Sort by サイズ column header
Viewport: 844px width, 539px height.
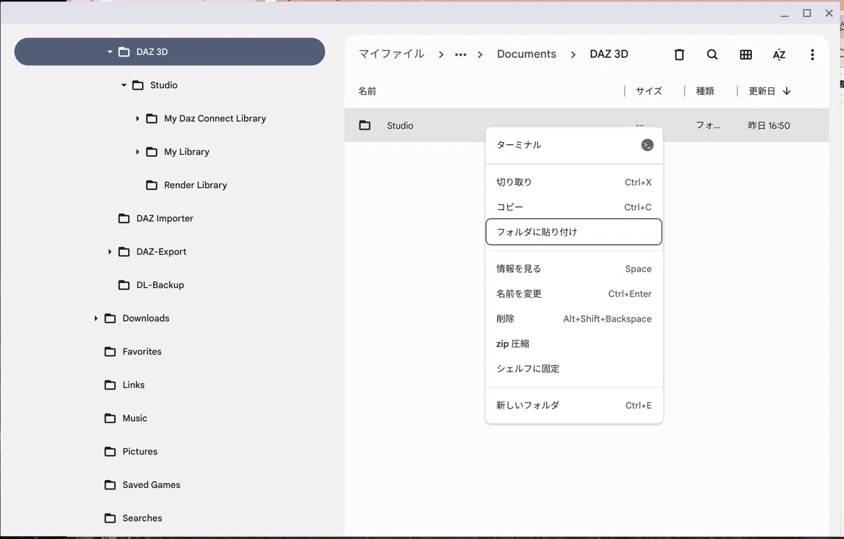click(648, 91)
